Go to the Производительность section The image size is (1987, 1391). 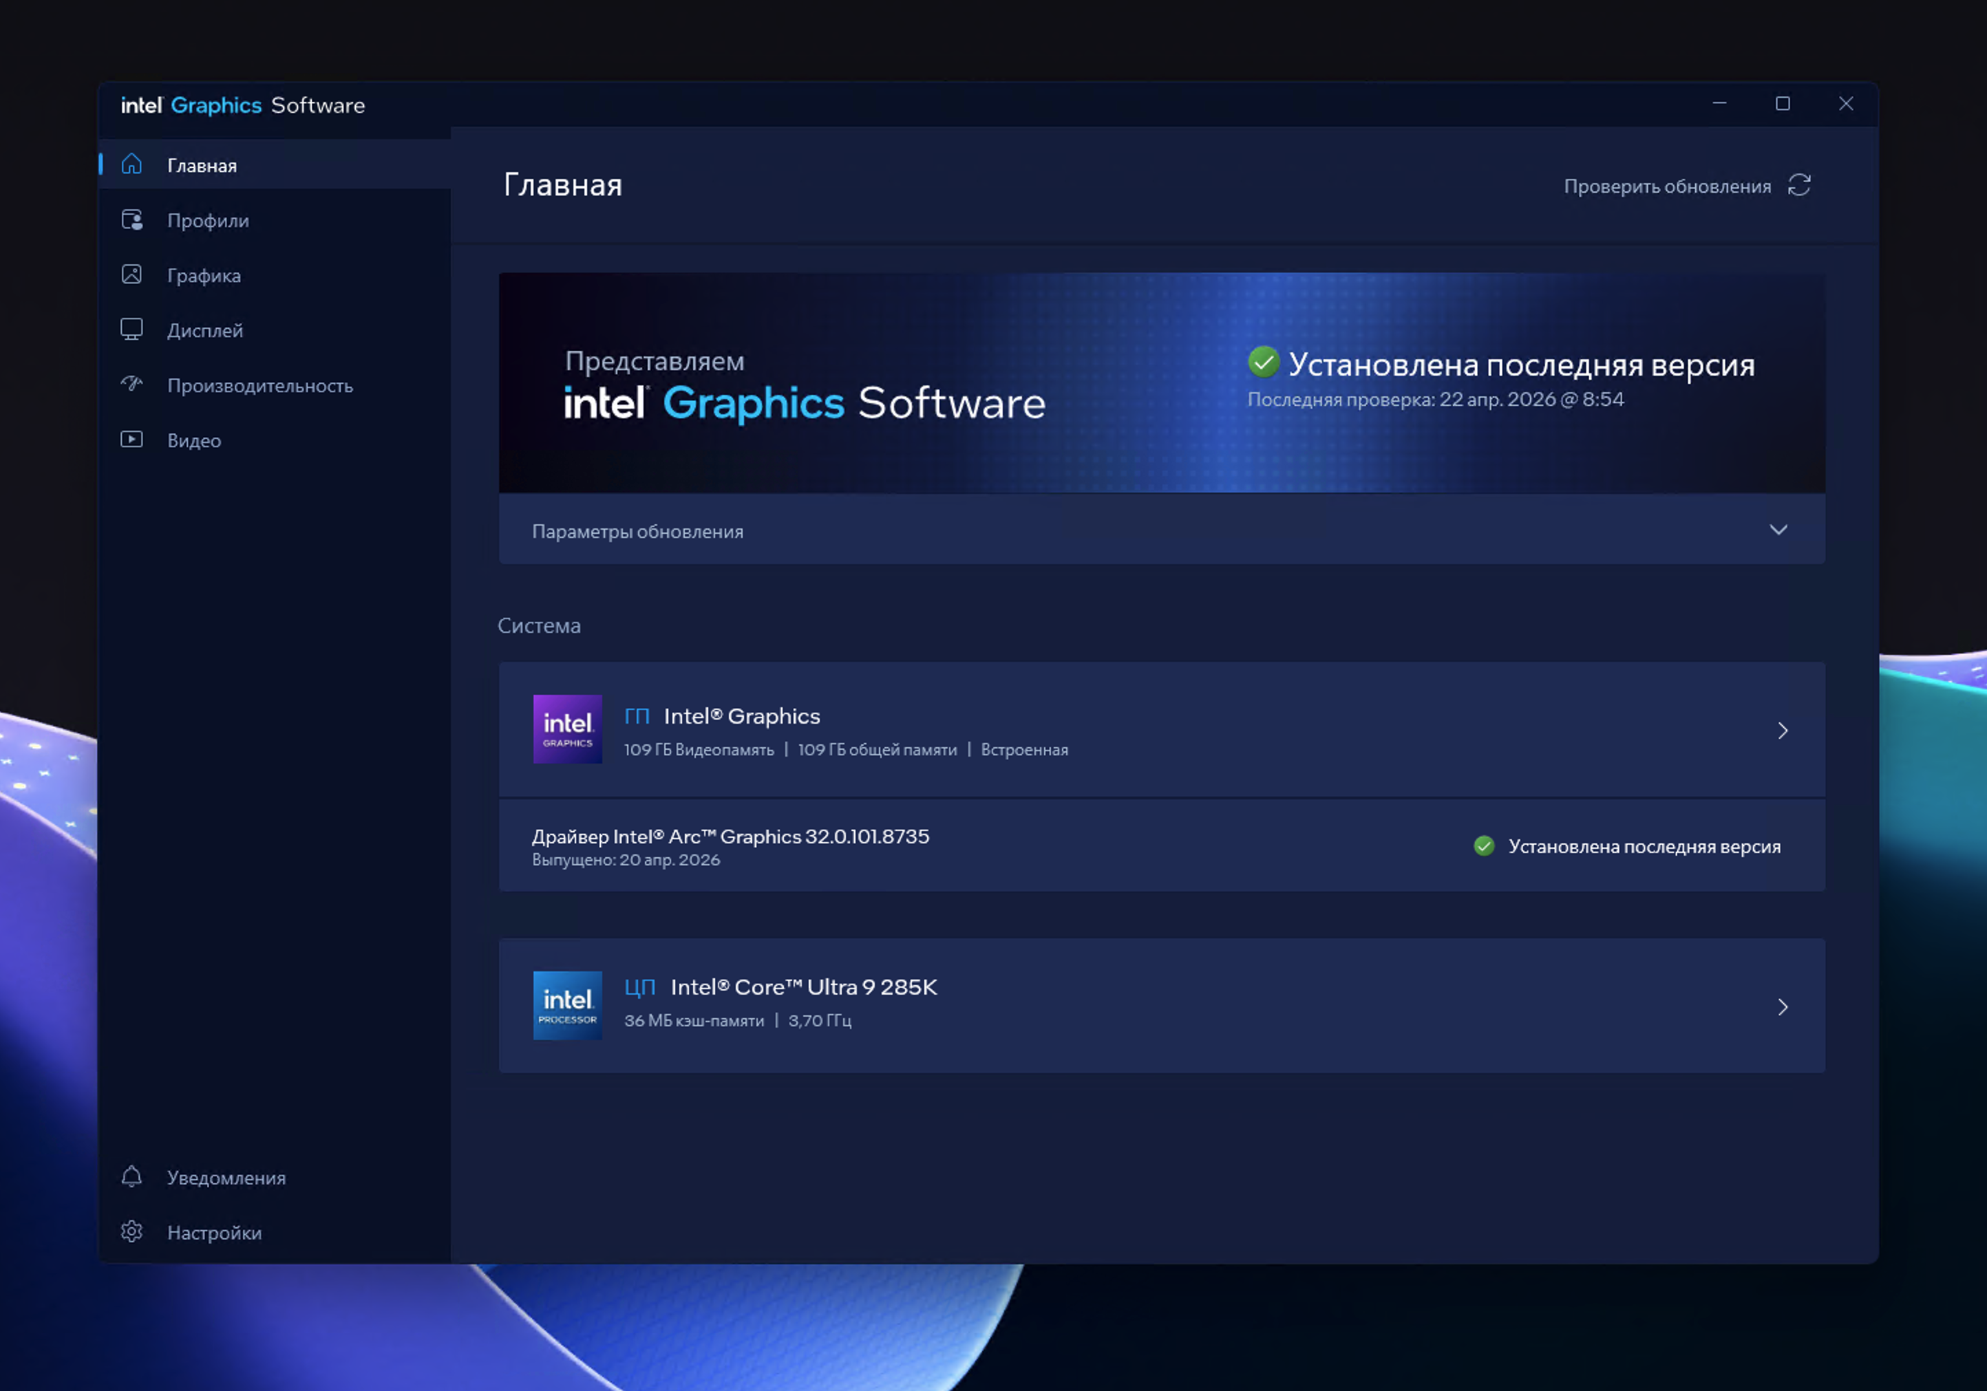tap(259, 386)
